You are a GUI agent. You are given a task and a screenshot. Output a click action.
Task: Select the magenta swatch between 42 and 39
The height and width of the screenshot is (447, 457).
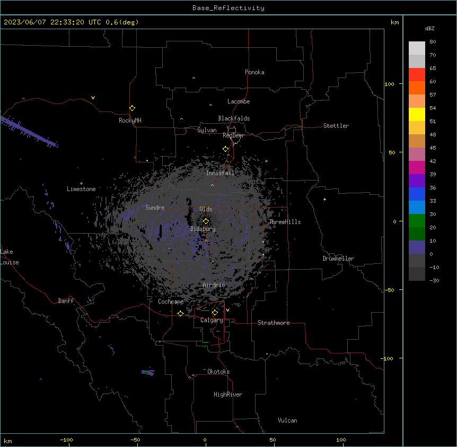click(417, 167)
